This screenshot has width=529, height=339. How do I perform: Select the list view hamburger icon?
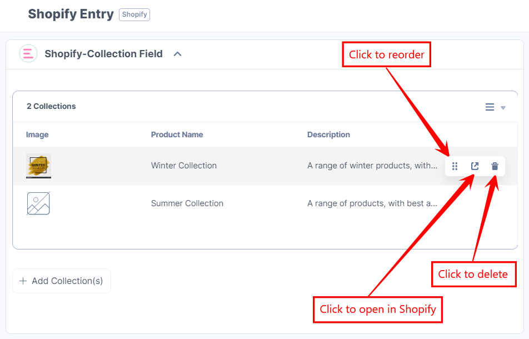(x=490, y=107)
